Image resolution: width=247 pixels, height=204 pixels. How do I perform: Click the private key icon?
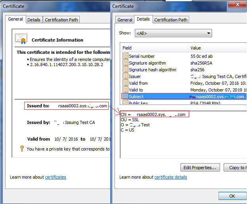pyautogui.click(x=22, y=149)
